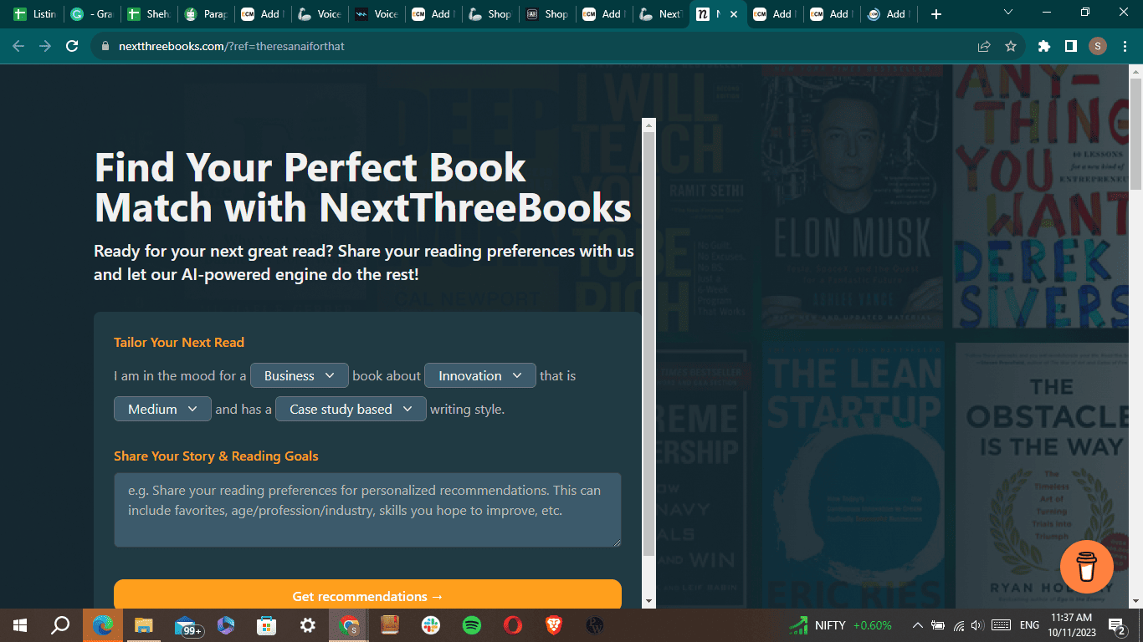Click the Buy Me a Coffee floating icon
The width and height of the screenshot is (1143, 642).
1086,566
